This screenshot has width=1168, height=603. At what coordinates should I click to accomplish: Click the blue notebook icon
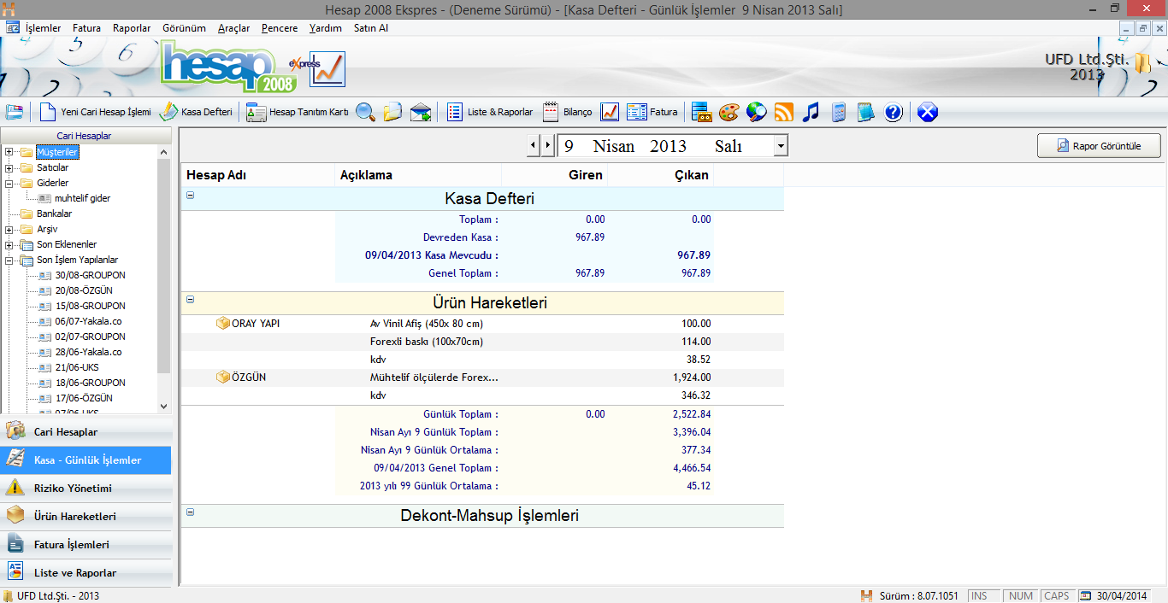tap(866, 112)
